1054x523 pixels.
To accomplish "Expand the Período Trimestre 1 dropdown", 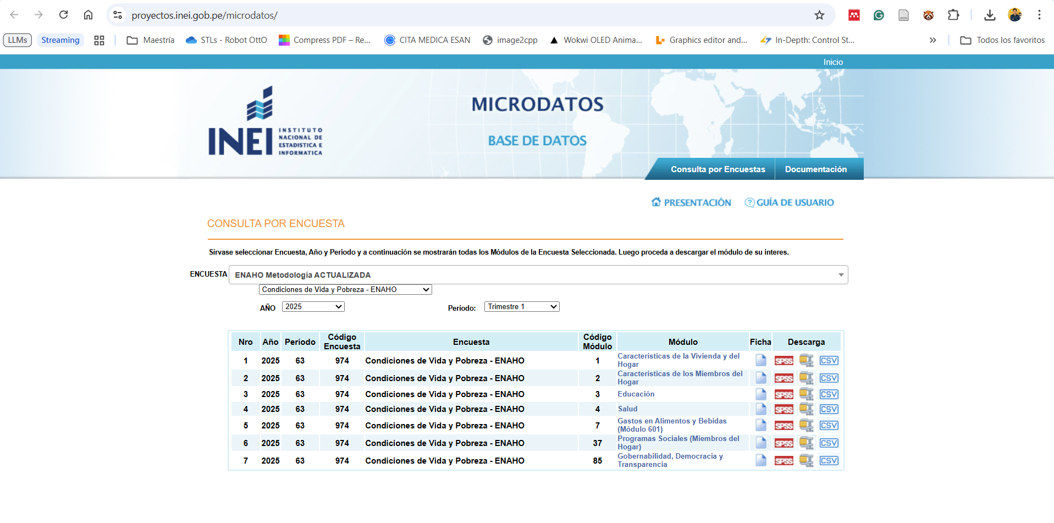I will pyautogui.click(x=521, y=307).
